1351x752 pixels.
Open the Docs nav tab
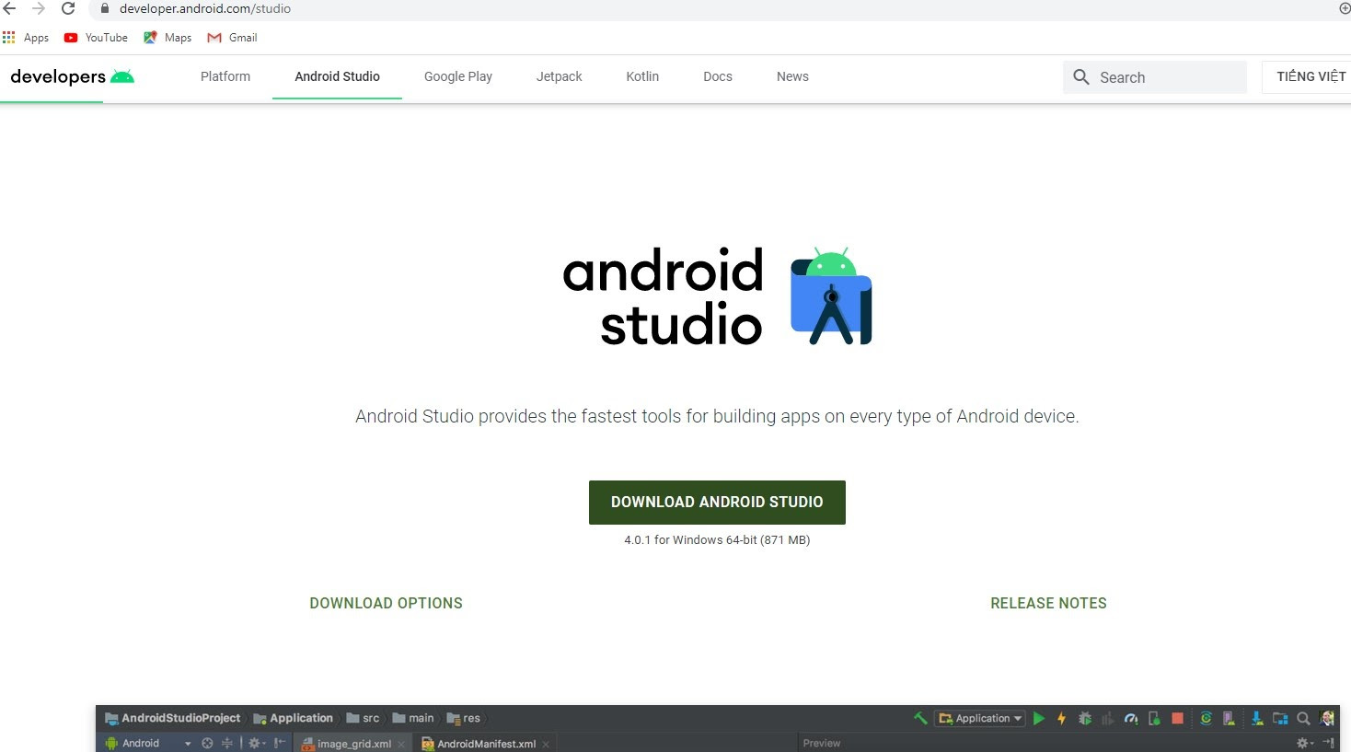718,76
